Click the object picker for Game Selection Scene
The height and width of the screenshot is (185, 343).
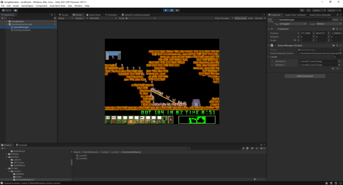(340, 53)
